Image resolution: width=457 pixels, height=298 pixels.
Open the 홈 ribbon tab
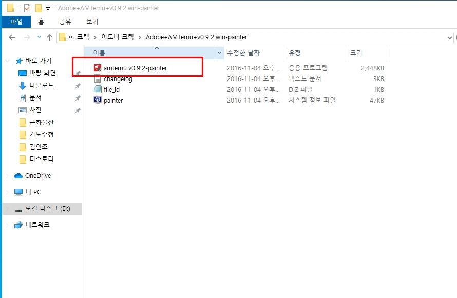(x=41, y=22)
